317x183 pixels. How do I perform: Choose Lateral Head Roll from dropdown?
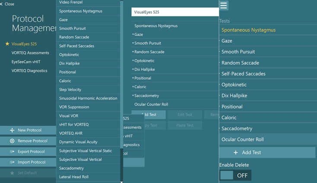(88, 177)
